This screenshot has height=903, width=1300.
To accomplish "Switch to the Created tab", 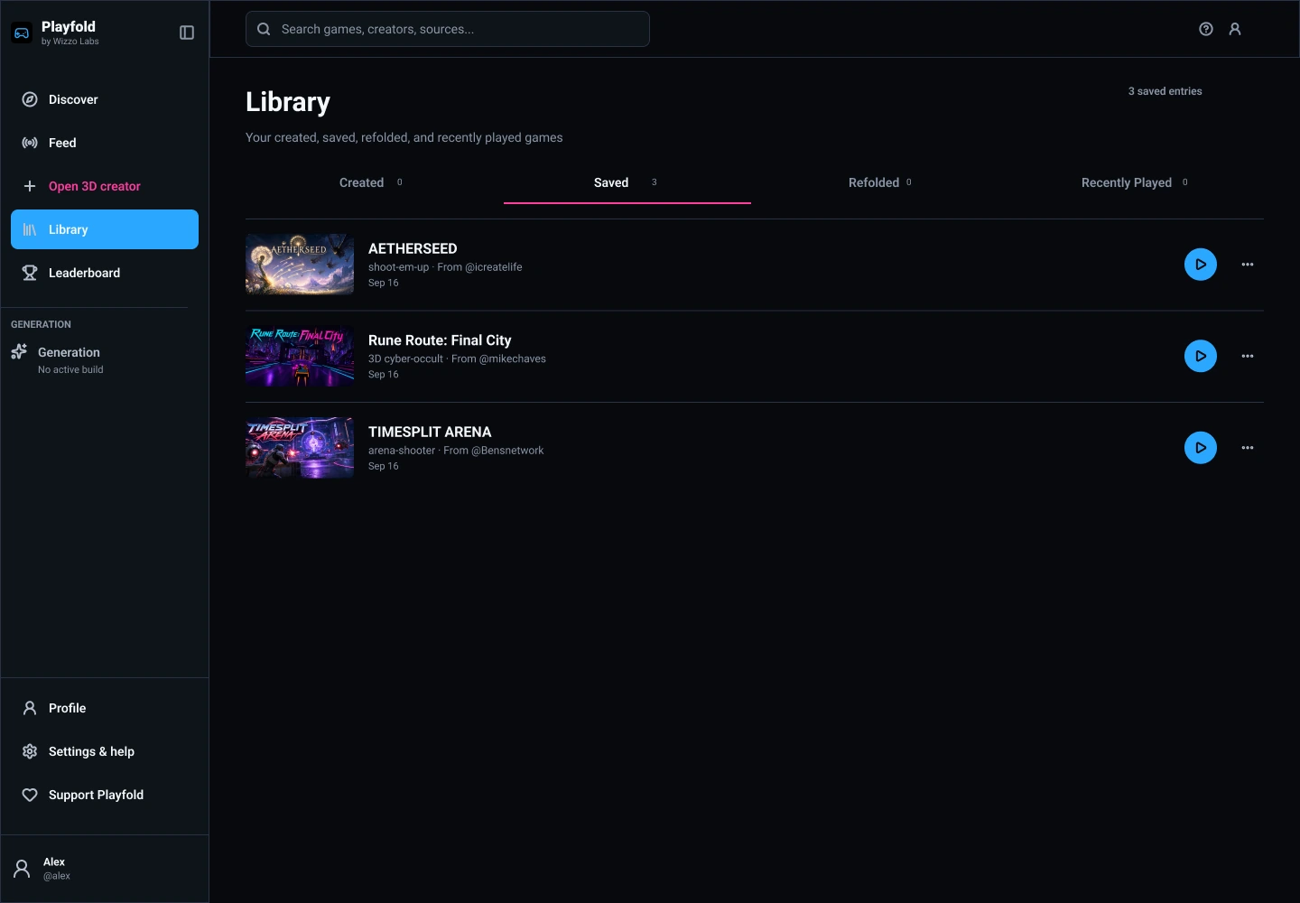I will (x=370, y=182).
